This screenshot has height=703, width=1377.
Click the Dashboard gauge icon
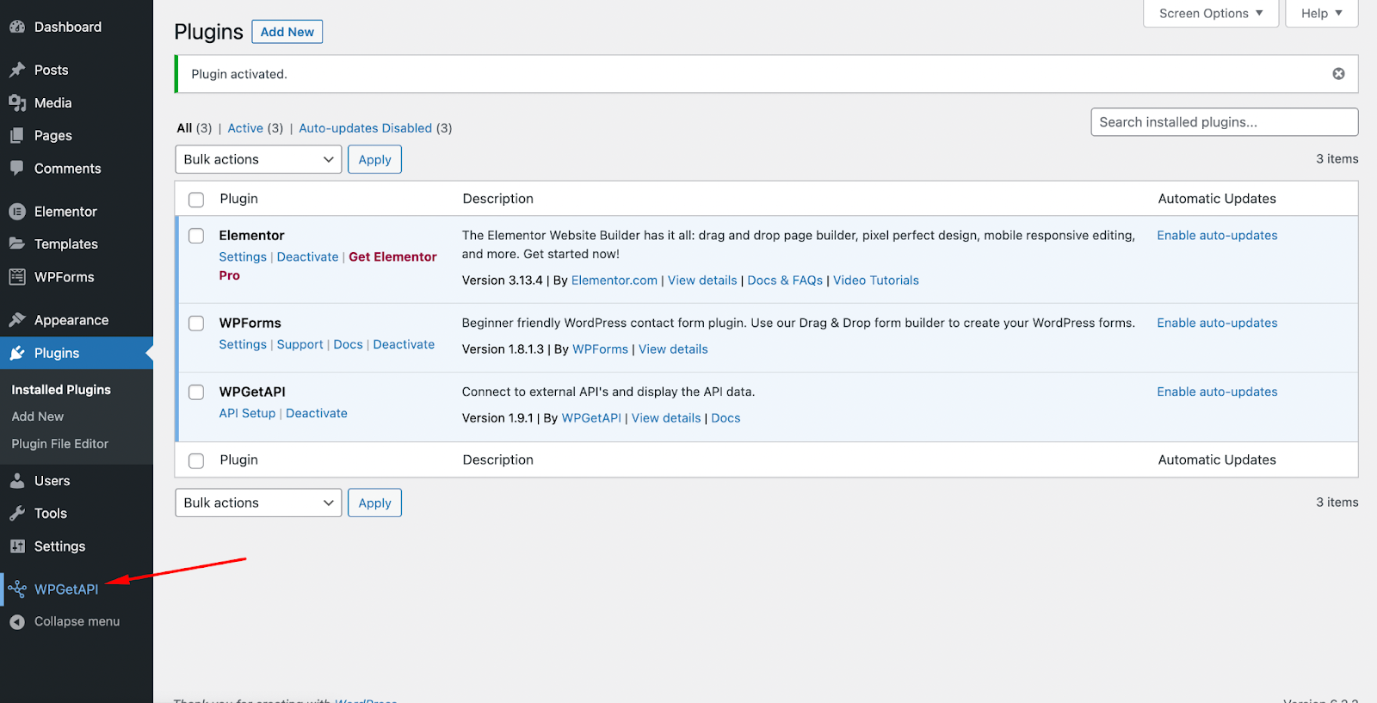17,27
